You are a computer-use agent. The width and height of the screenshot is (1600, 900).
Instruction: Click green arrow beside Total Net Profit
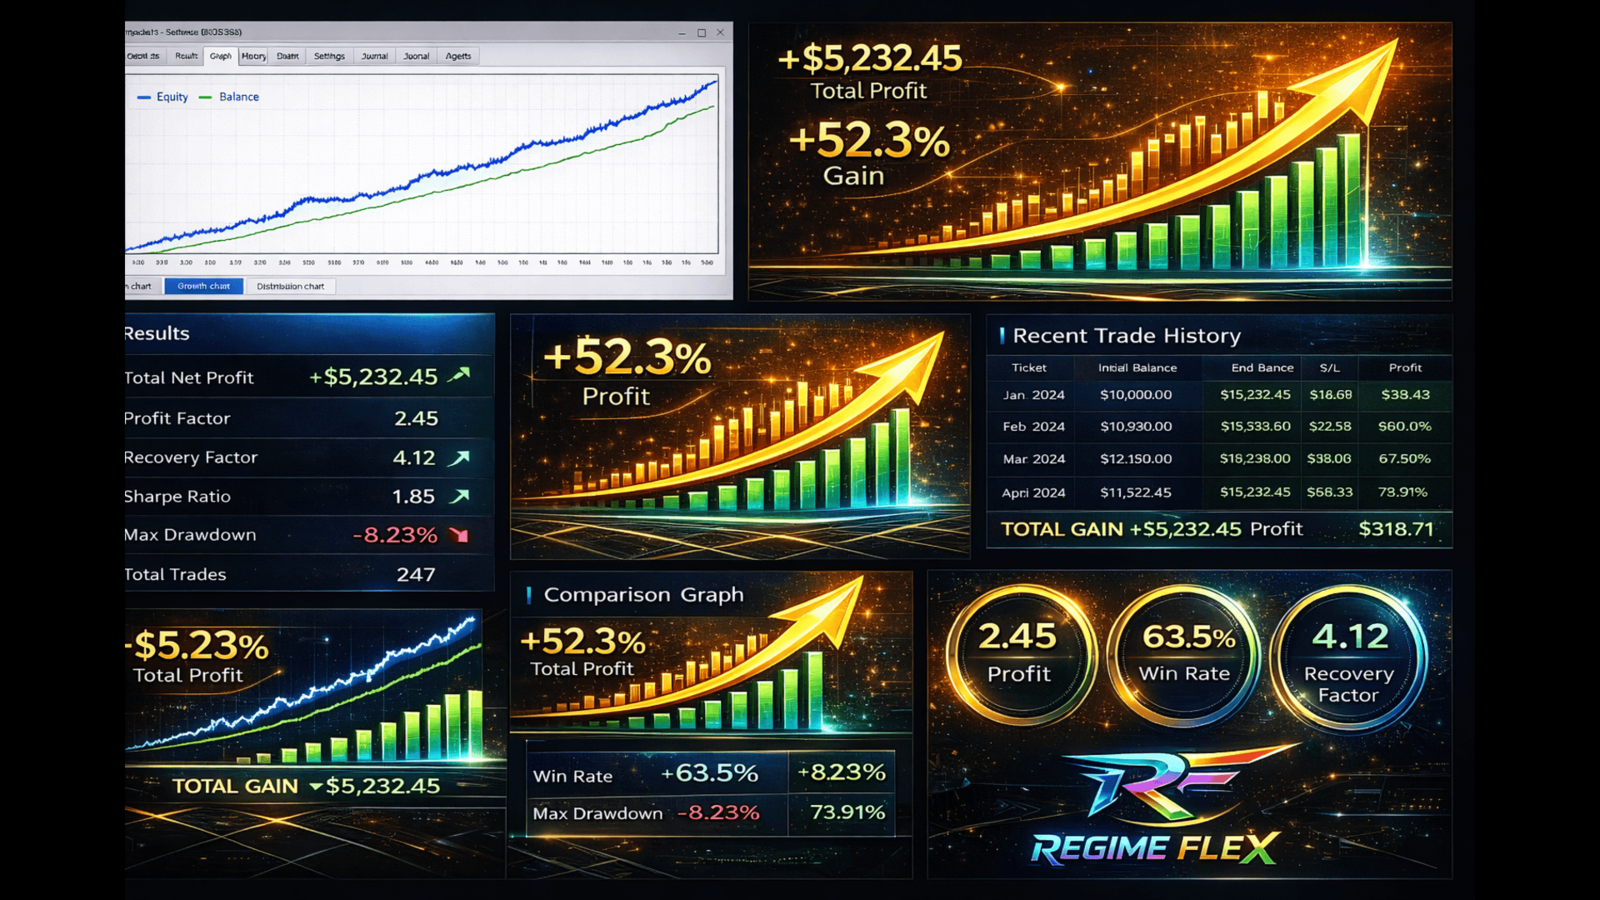(459, 376)
